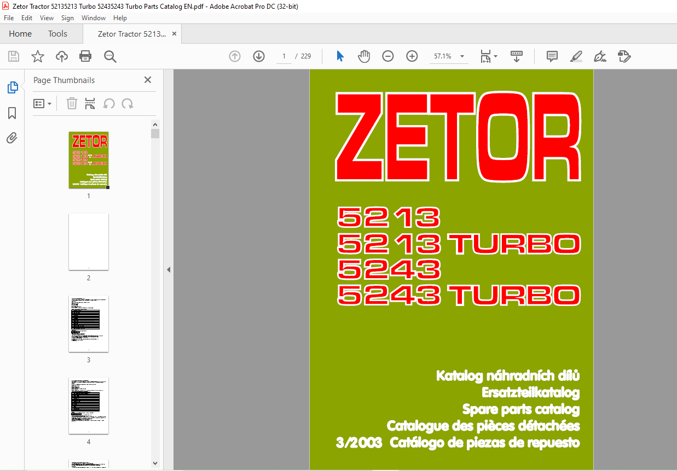Open the Attachments paperclip panel
Screen dimensions: 677x471
point(12,138)
